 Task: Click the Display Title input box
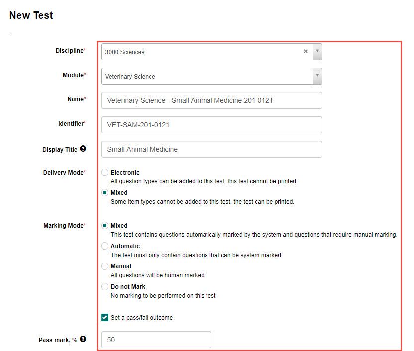coord(211,149)
